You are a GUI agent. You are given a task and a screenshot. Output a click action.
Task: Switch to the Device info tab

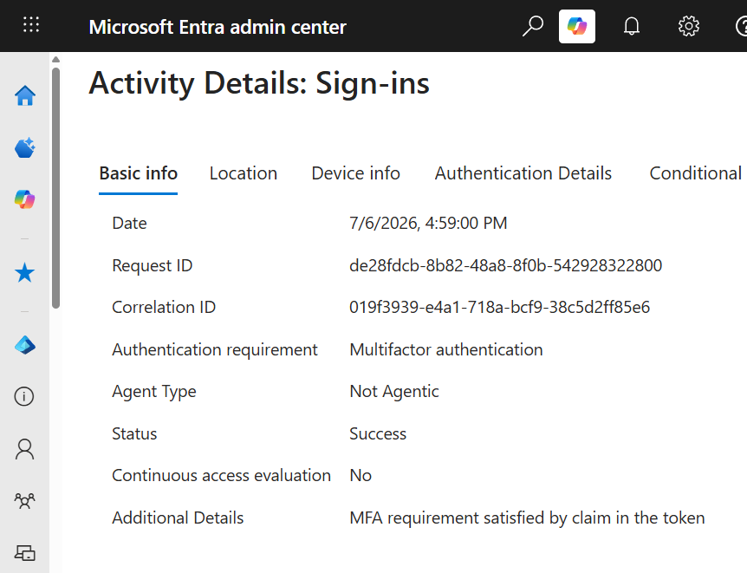click(x=356, y=173)
